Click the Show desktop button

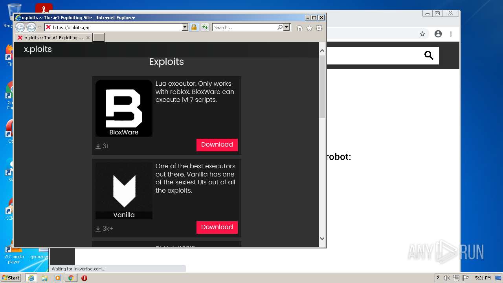499,278
